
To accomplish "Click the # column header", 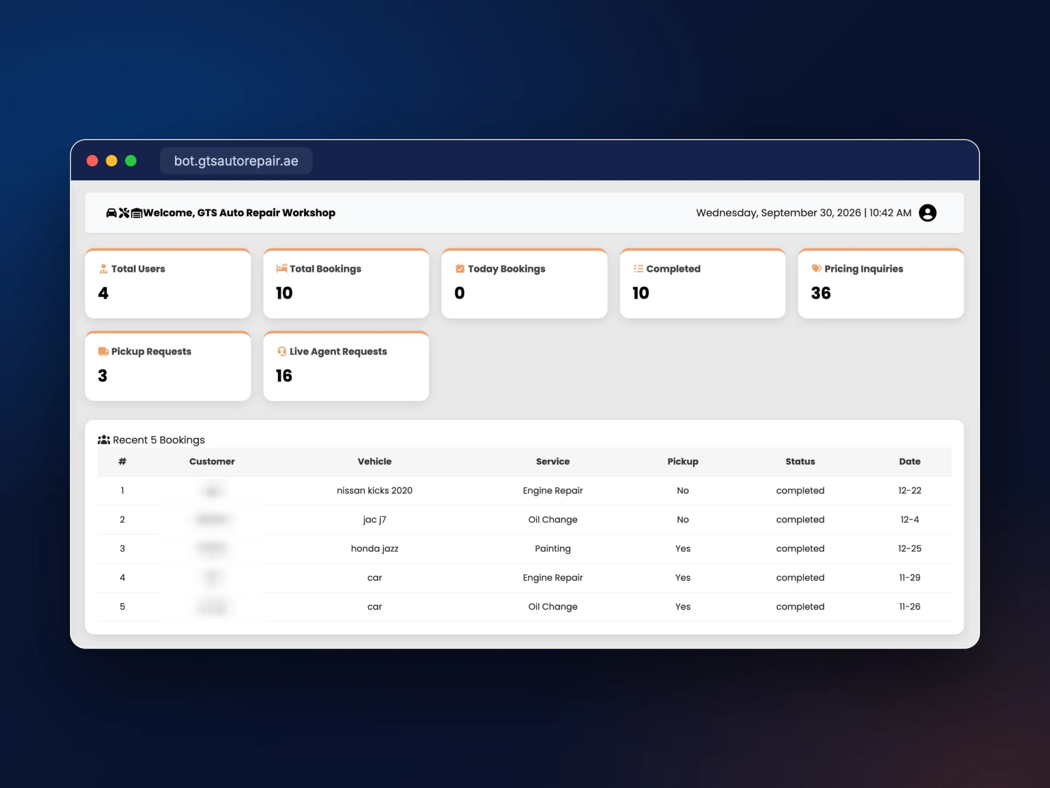I will click(122, 461).
